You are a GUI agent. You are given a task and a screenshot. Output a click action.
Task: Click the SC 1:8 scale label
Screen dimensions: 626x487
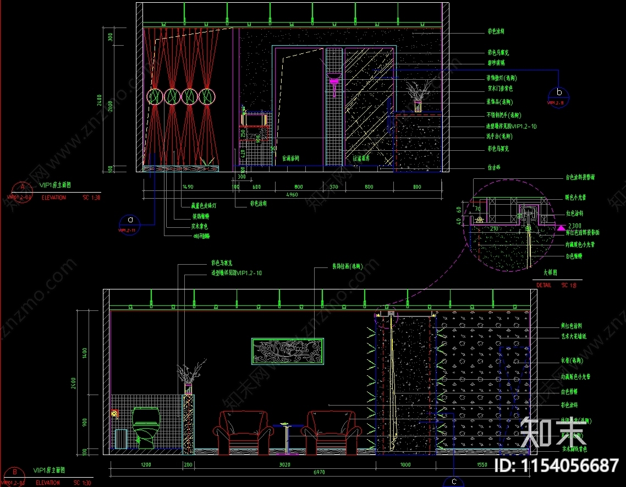[x=568, y=285]
